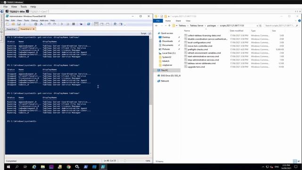
Task: Click Clear Console Pane icon in ISE toolbar
Action: click(x=41, y=24)
